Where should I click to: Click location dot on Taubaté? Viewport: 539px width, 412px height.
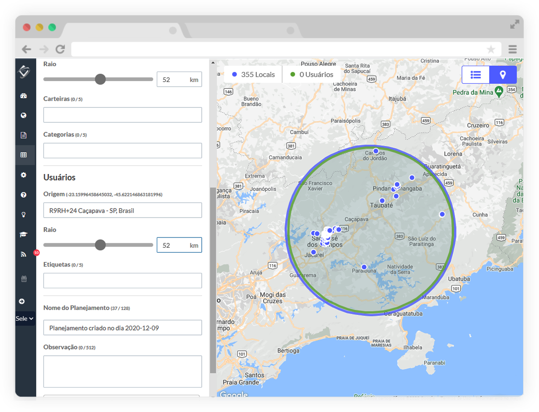(382, 200)
